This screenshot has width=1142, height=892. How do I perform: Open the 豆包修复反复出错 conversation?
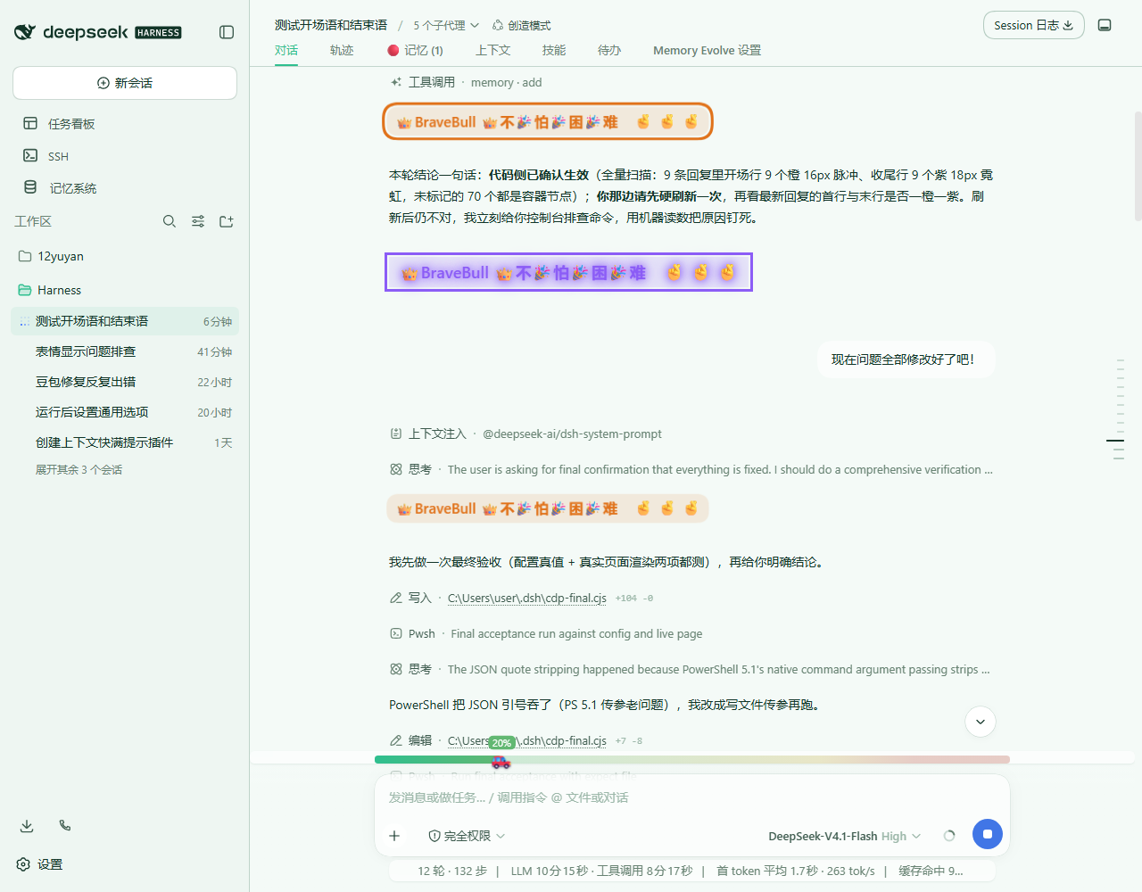125,382
